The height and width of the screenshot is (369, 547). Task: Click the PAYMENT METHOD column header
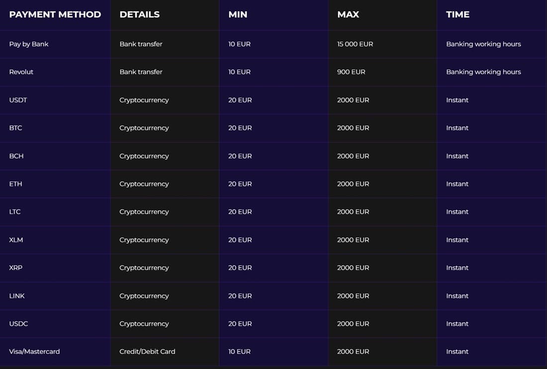click(x=55, y=14)
